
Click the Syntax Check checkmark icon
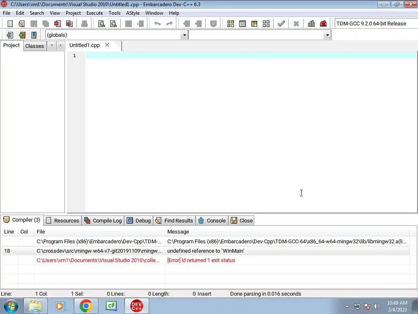pos(281,23)
